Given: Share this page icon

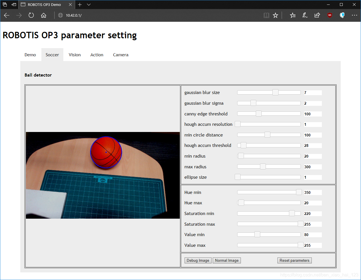Looking at the screenshot, I should 317,15.
